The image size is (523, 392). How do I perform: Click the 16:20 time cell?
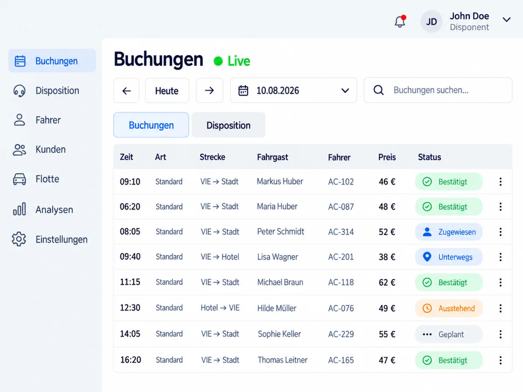click(x=130, y=360)
